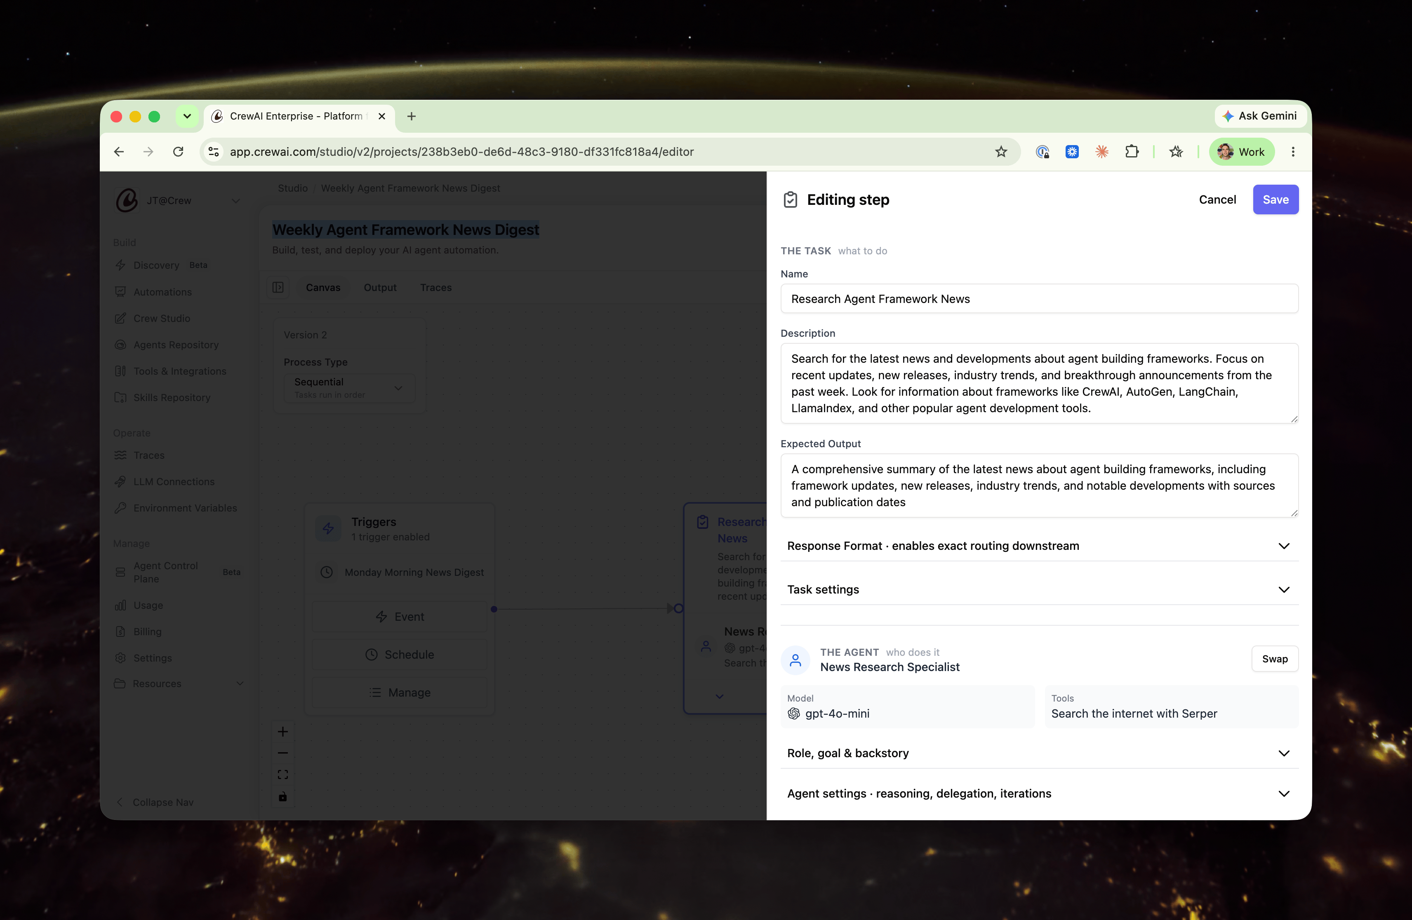1412x920 pixels.
Task: Click the blue snowflake extension icon
Action: pyautogui.click(x=1072, y=152)
